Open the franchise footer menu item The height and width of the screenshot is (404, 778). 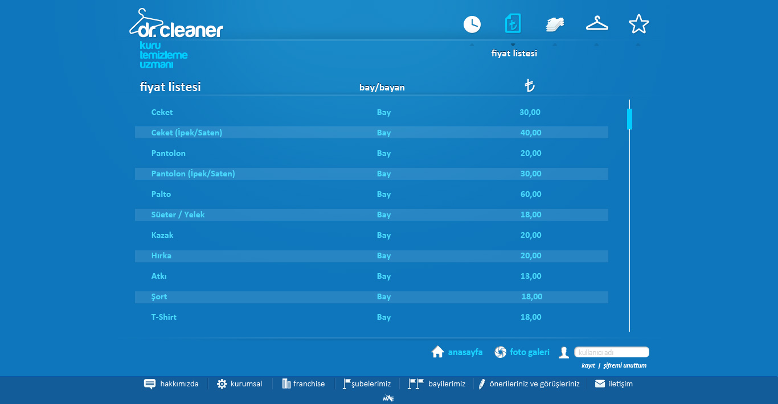click(309, 384)
